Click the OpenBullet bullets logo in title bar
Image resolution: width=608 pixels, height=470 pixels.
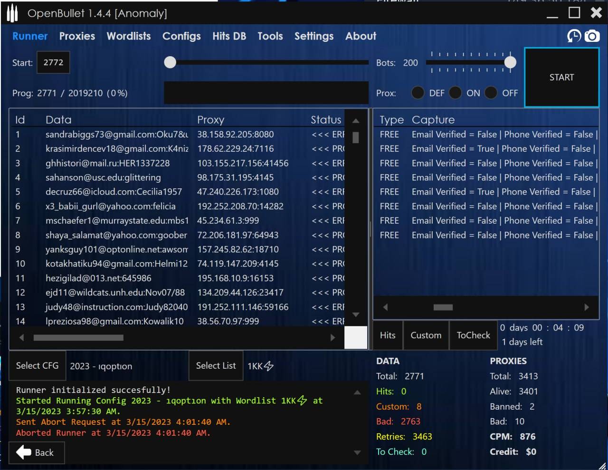click(12, 13)
